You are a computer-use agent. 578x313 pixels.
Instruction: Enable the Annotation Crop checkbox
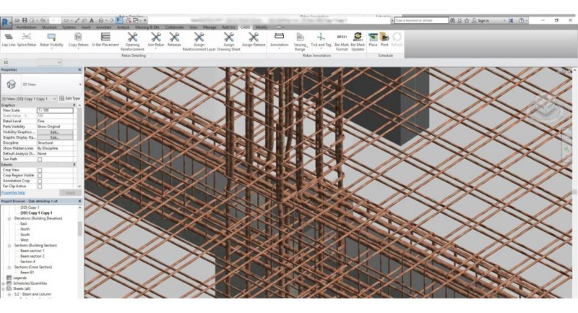click(40, 181)
